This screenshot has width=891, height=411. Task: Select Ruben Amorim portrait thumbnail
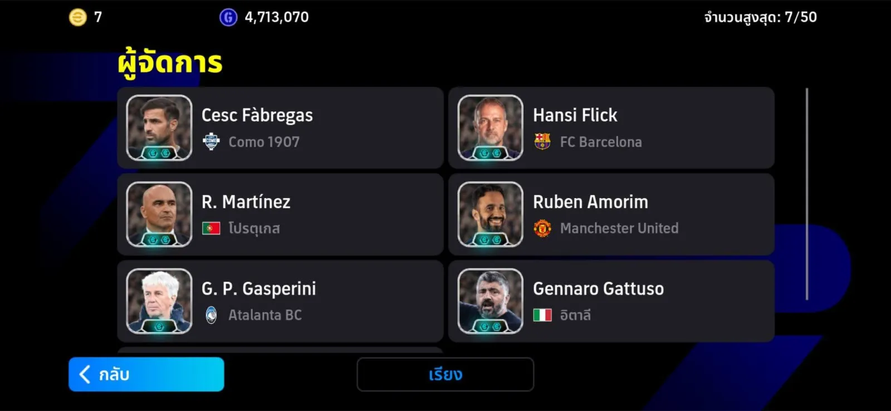[x=491, y=214]
